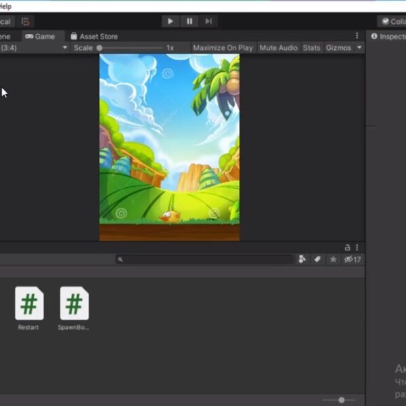Viewport: 406px width, 406px height.
Task: Select the SpawnBo... script asset
Action: point(74,308)
